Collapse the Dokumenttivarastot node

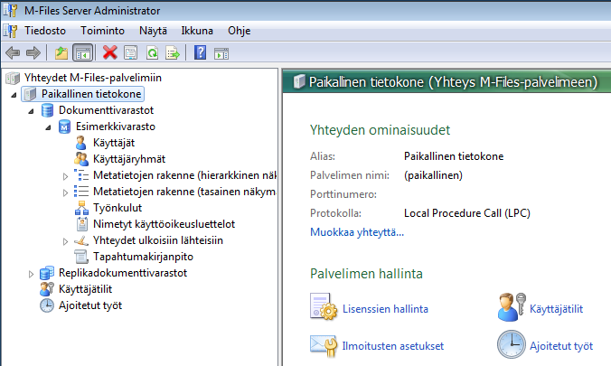point(31,111)
